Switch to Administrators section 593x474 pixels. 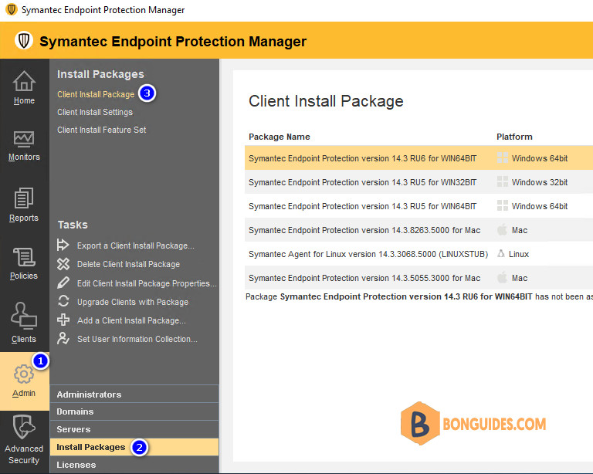[x=134, y=394]
